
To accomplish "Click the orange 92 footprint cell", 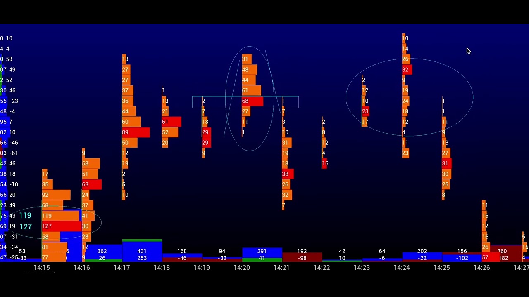I will (56, 195).
